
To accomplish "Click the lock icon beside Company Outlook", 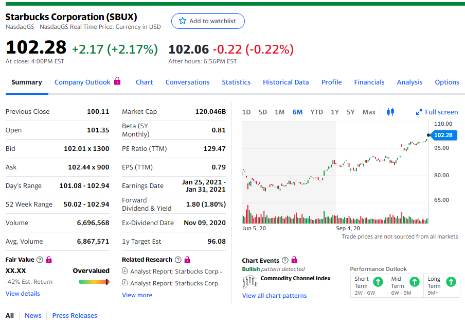I will [117, 81].
